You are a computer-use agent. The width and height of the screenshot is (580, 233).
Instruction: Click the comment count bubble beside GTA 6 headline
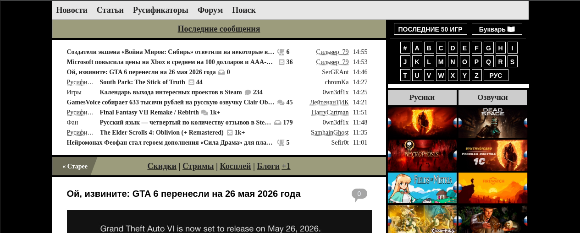pos(359,194)
